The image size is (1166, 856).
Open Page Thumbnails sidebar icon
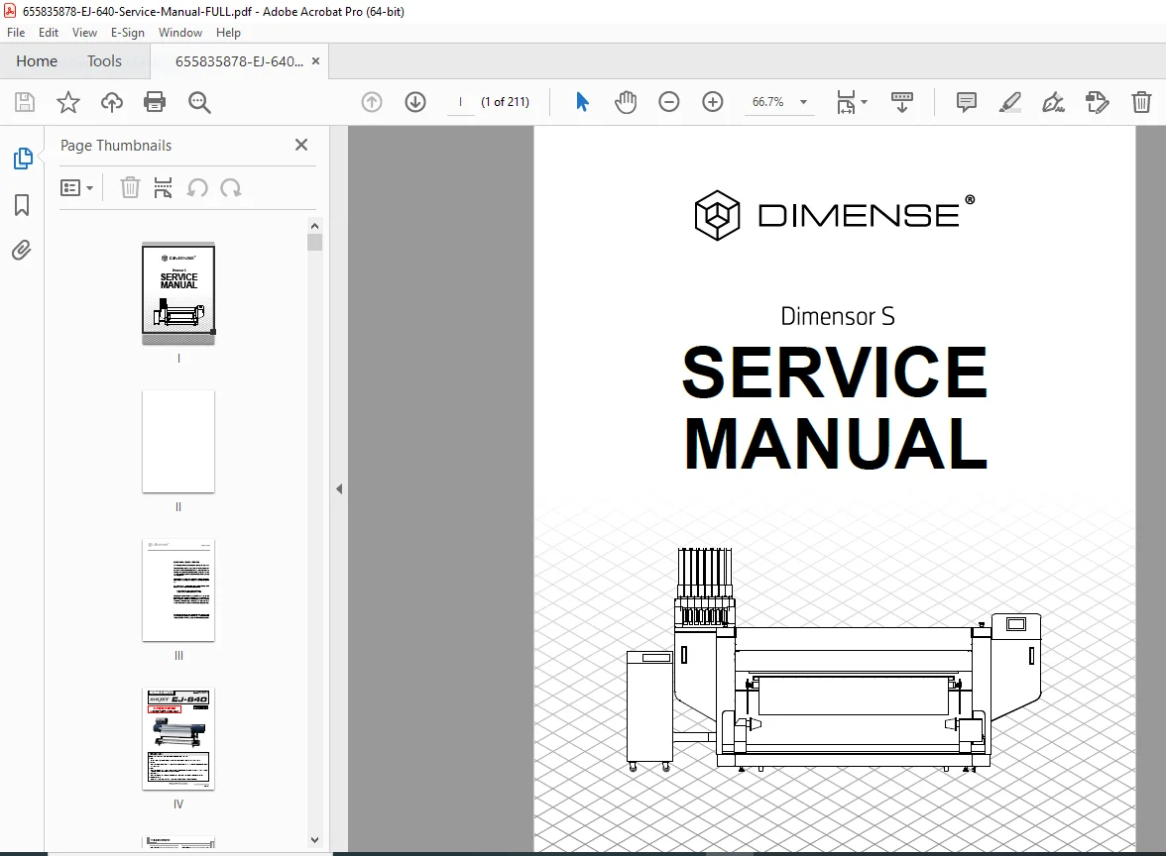23,159
